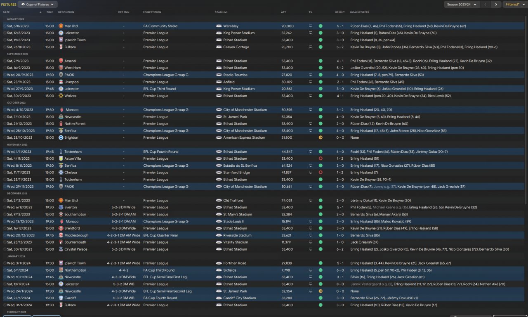Click the draw indicator in the Brighton row
The height and width of the screenshot is (317, 528).
pyautogui.click(x=321, y=137)
